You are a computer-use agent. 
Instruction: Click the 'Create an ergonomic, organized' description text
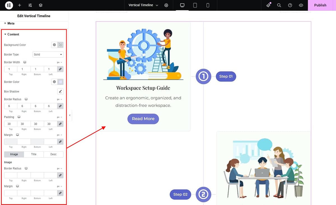click(x=143, y=102)
